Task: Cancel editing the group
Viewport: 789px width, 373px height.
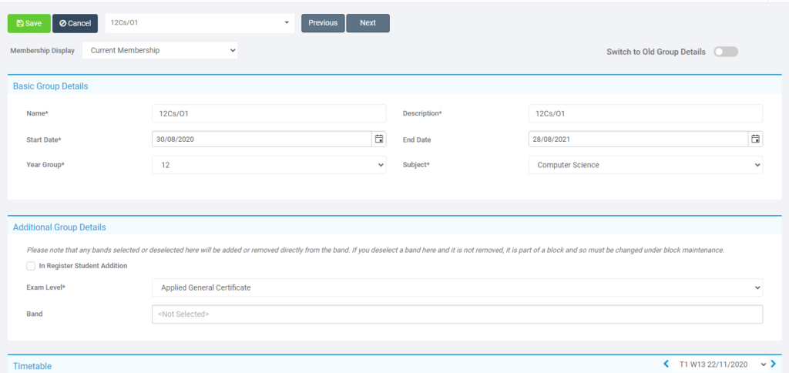Action: [75, 23]
